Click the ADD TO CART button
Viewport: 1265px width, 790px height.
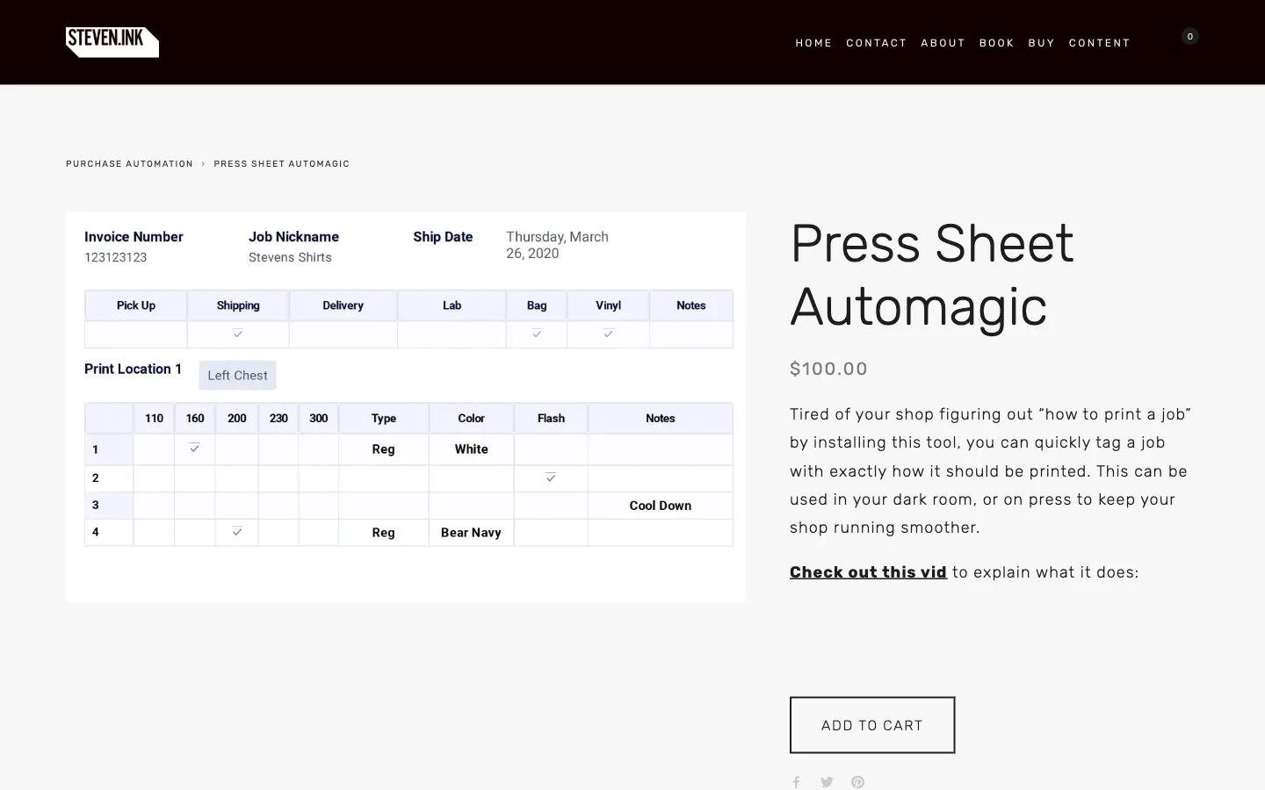pos(872,725)
